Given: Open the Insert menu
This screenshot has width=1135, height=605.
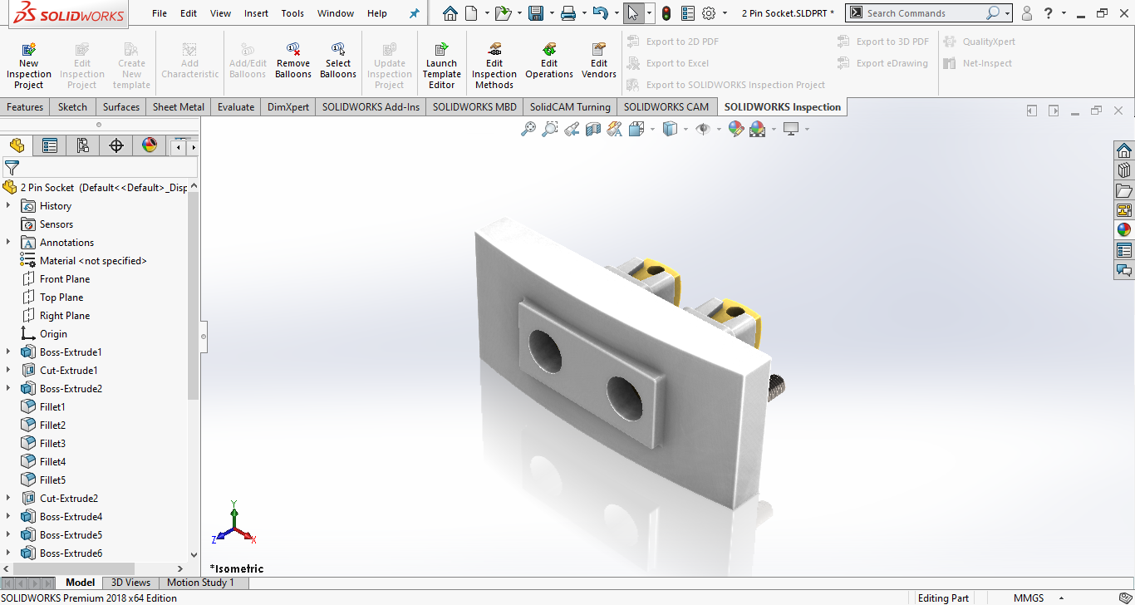Looking at the screenshot, I should [x=257, y=13].
